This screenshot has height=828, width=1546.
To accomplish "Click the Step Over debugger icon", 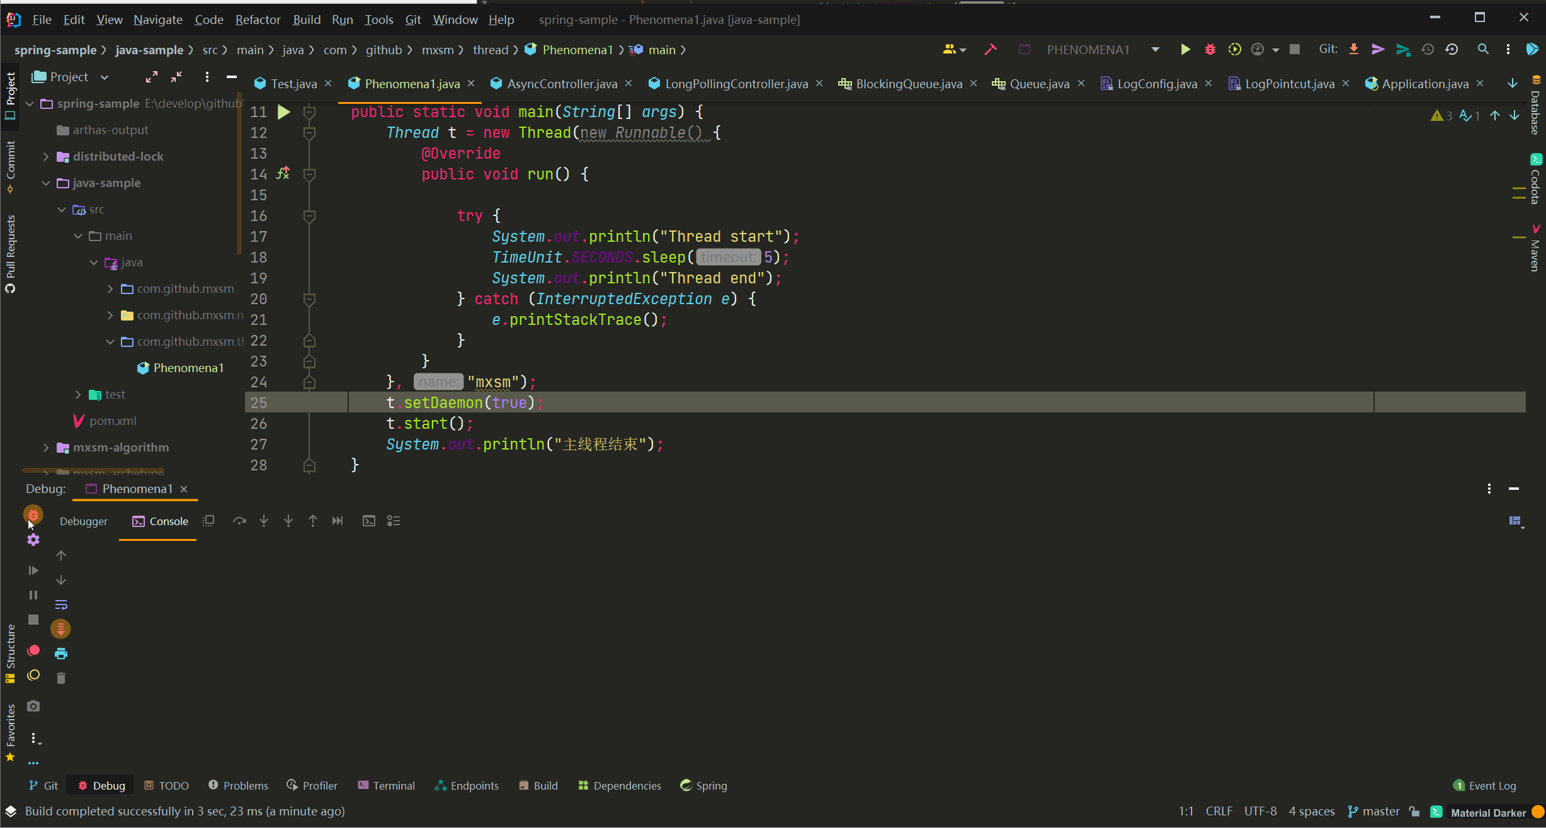I will [239, 521].
